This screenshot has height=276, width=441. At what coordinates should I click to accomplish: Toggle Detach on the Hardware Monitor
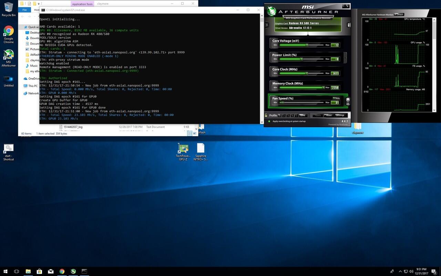[399, 14]
